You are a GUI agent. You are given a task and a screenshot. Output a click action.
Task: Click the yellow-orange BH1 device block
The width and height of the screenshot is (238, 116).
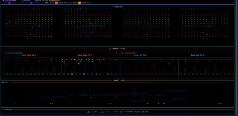[x=79, y=3]
